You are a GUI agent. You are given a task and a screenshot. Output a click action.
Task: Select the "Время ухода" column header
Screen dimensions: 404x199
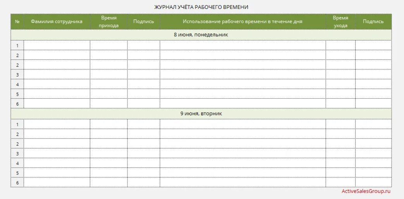pos(340,22)
